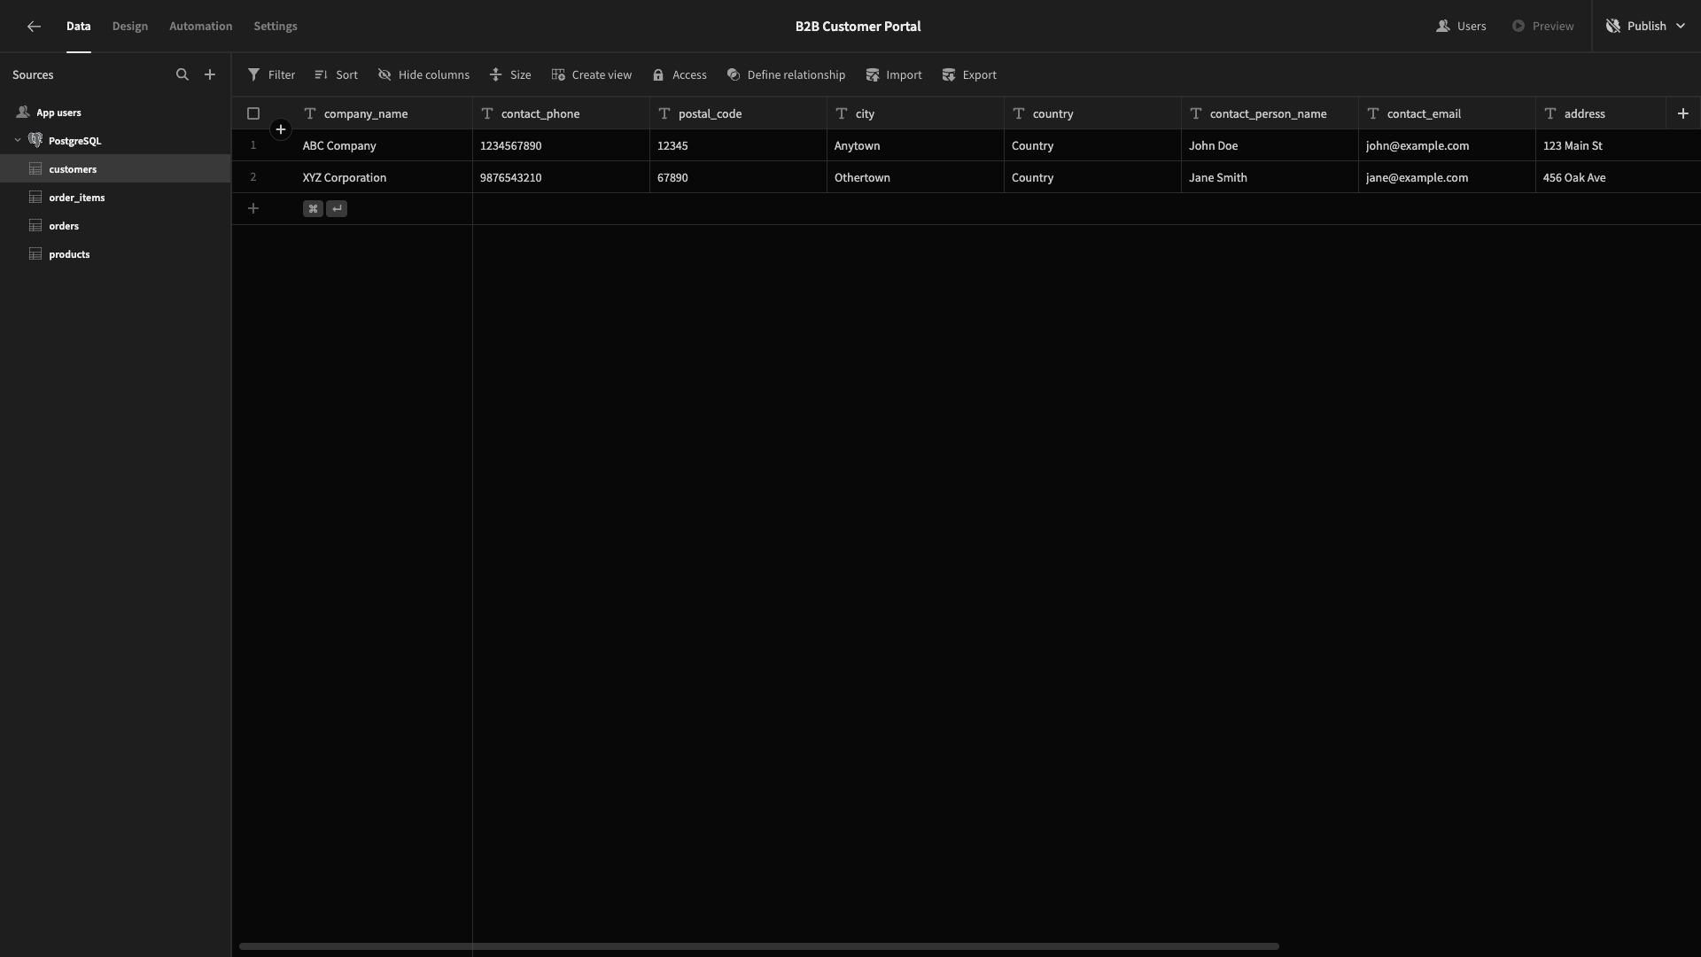
Task: Click the horizontal scrollbar at bottom
Action: (759, 946)
